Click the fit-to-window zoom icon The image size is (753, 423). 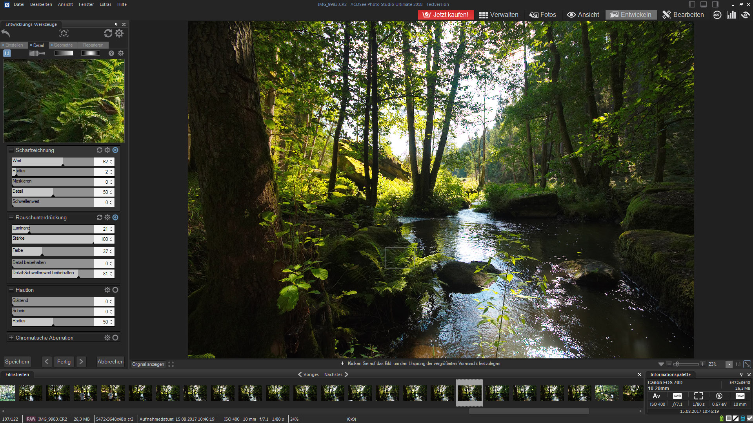(747, 364)
